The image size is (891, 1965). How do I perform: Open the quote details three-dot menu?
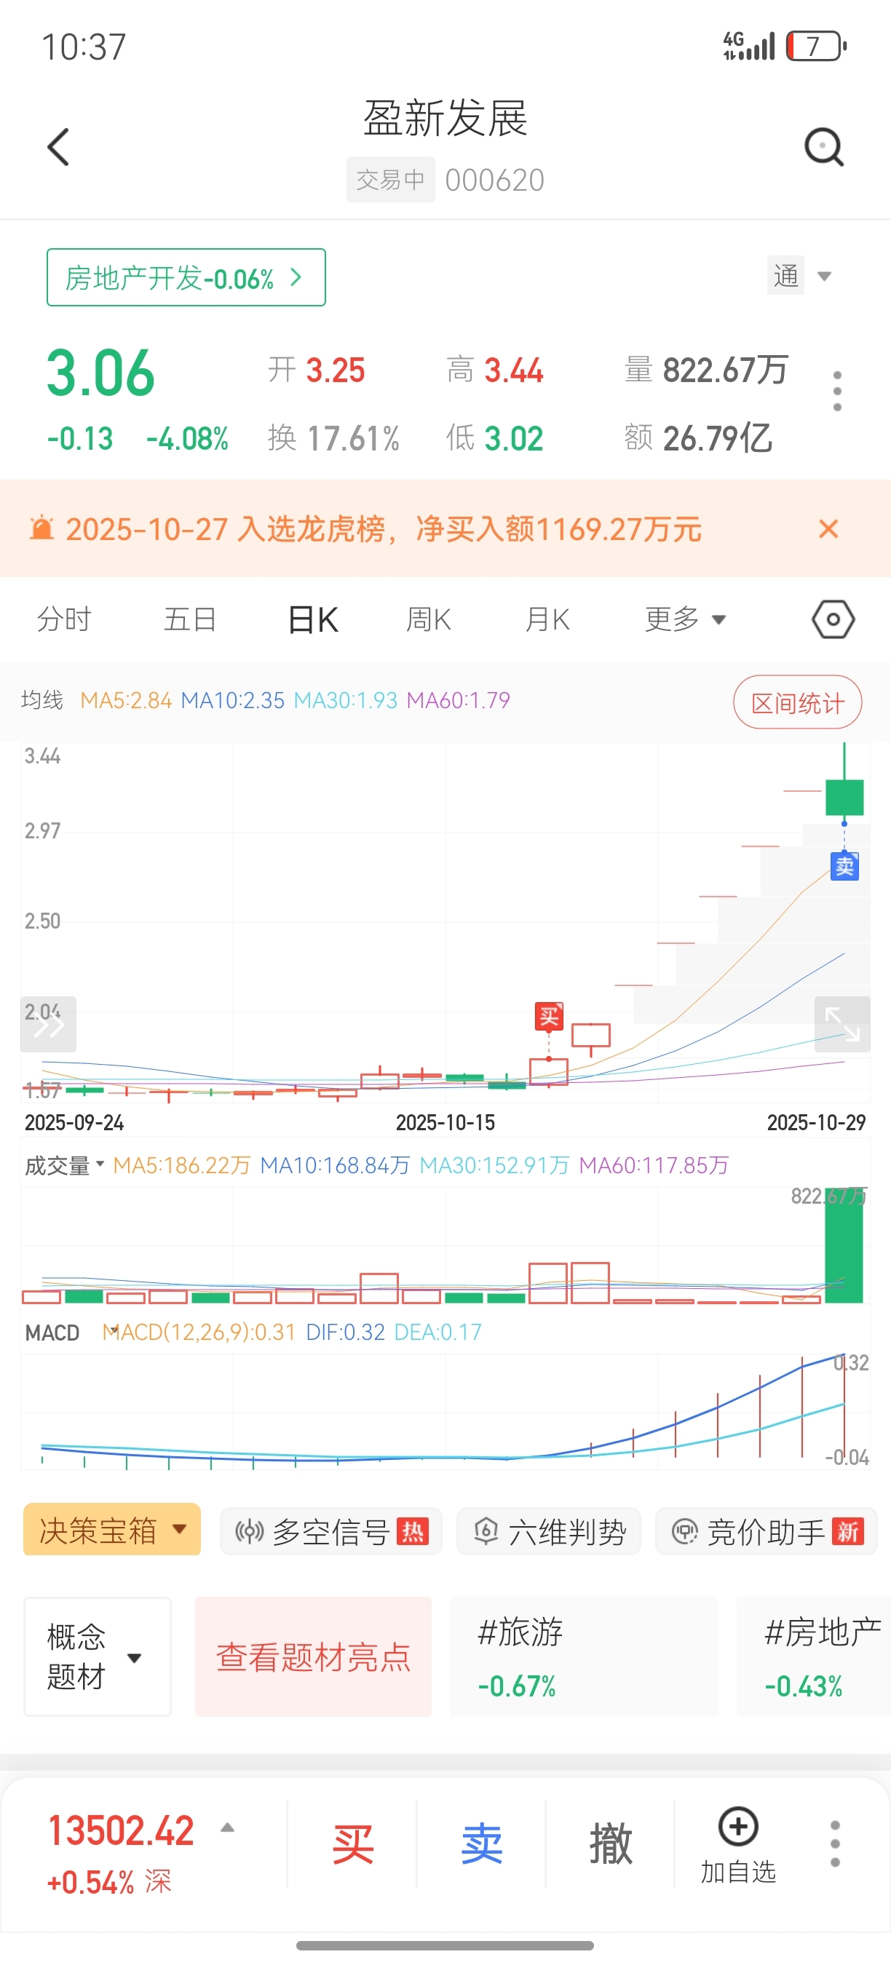tap(838, 392)
